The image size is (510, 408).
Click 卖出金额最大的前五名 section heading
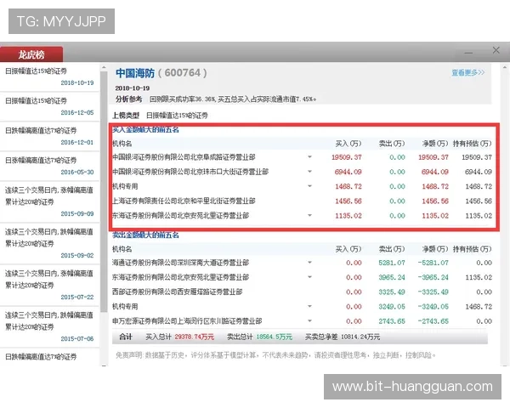145,235
